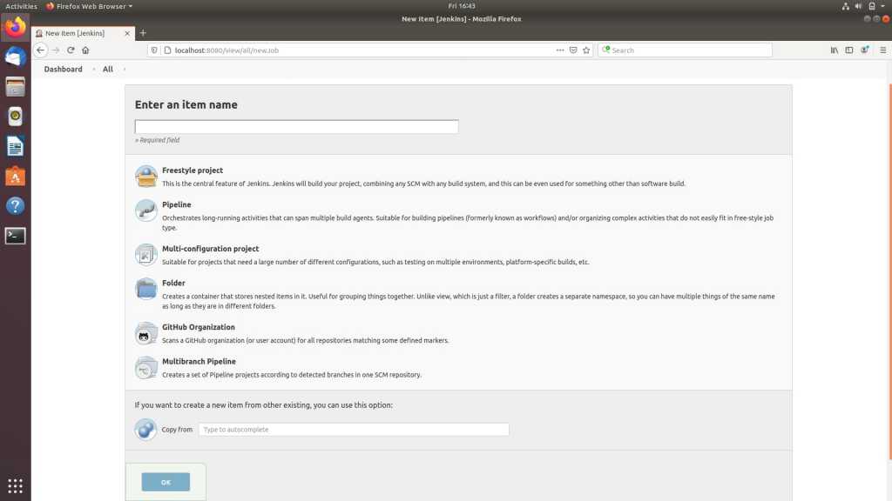Click the Copy from globe icon

tap(145, 429)
